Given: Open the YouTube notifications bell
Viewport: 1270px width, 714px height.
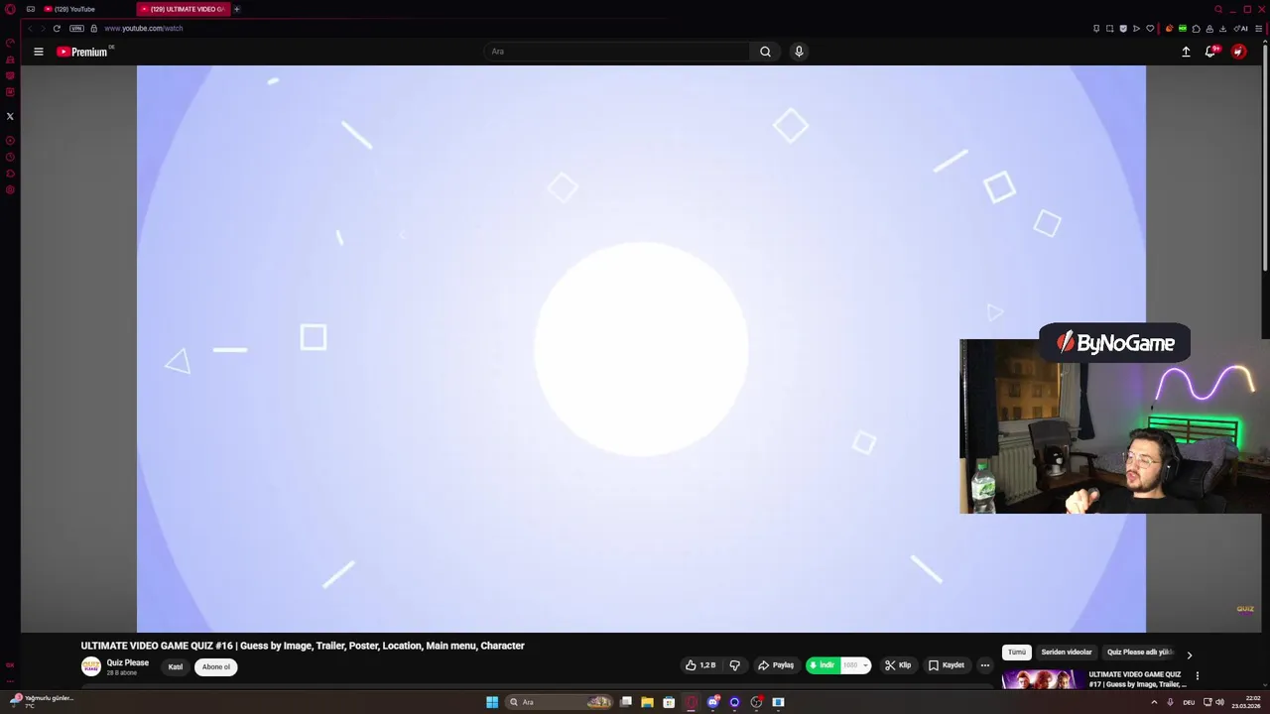Looking at the screenshot, I should [x=1211, y=52].
